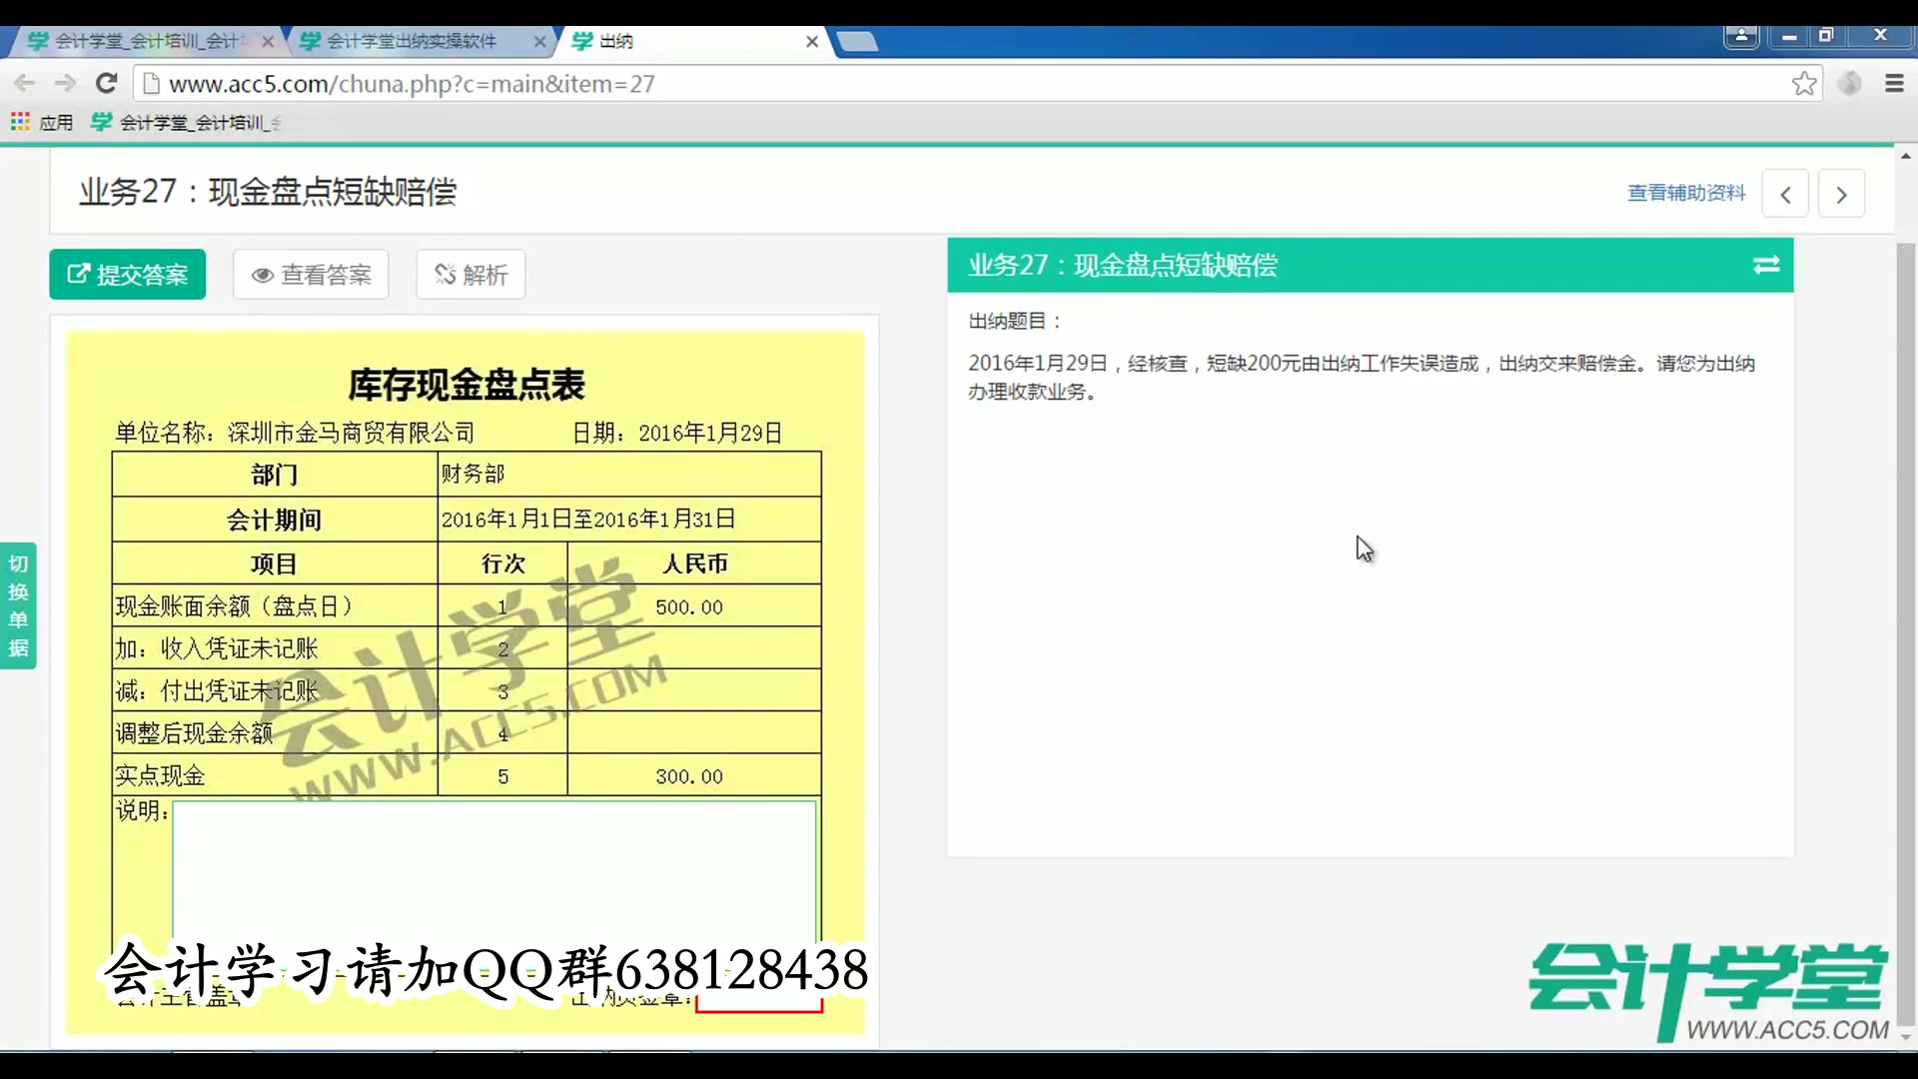Click the swap arrows icon in task header
The image size is (1918, 1079).
click(x=1765, y=265)
